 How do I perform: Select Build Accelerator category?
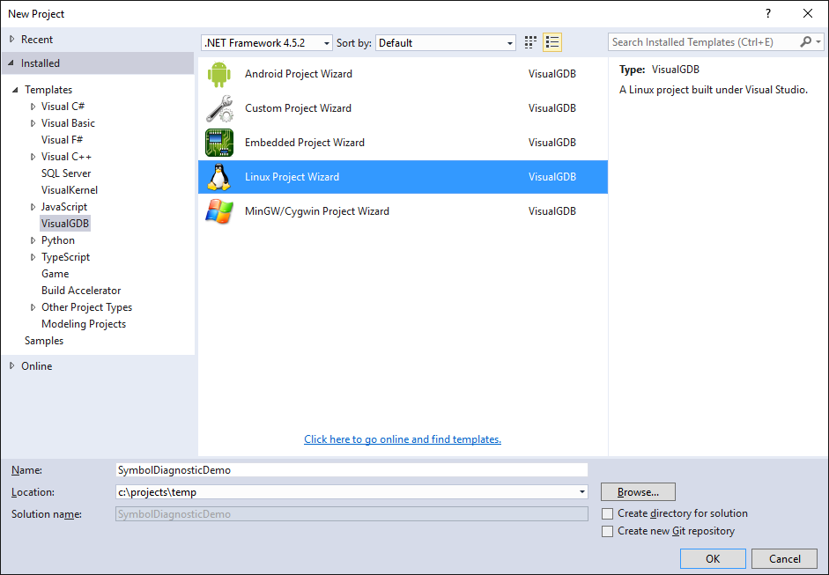(x=81, y=291)
